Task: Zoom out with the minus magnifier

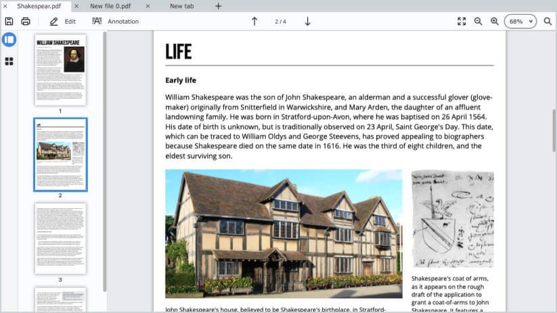Action: [x=478, y=21]
